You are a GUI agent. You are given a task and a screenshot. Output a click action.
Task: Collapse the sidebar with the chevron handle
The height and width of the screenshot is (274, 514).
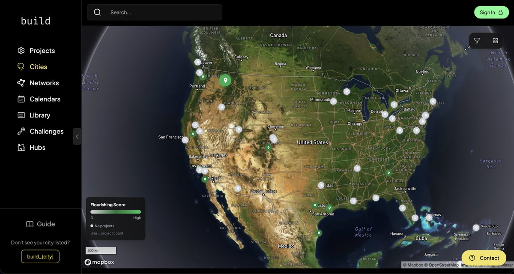pos(77,136)
